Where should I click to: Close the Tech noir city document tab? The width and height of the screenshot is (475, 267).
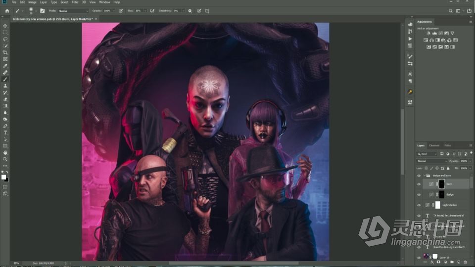96,19
